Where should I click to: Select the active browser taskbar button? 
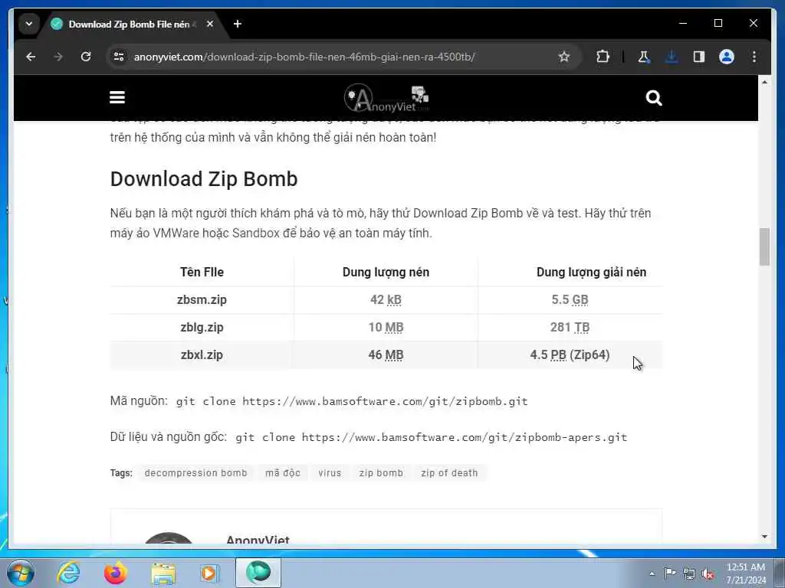click(258, 573)
